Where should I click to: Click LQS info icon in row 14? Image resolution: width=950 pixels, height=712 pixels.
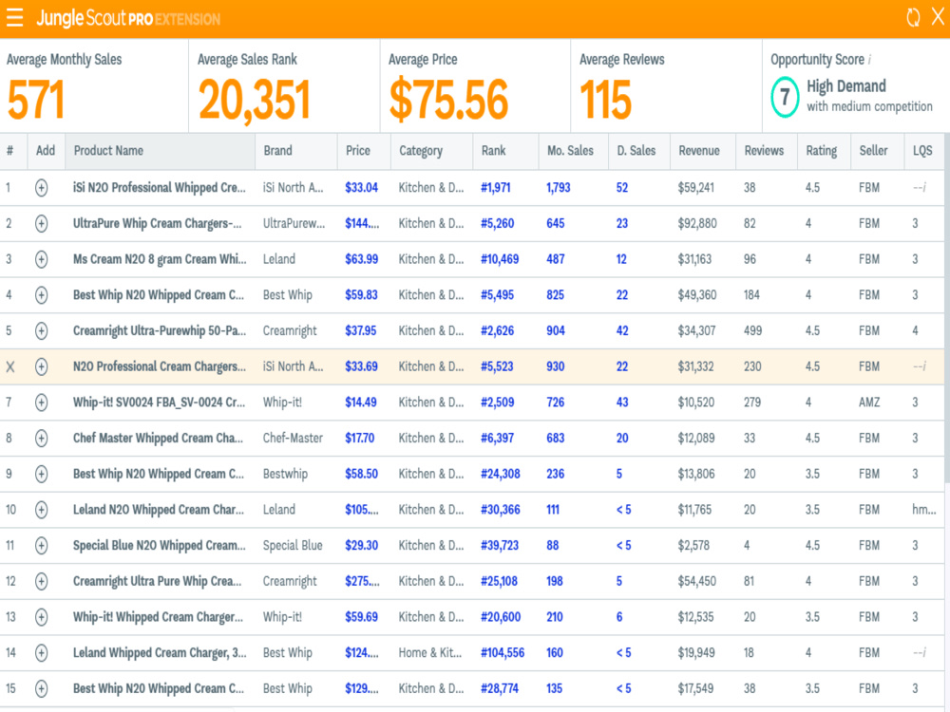tap(923, 652)
